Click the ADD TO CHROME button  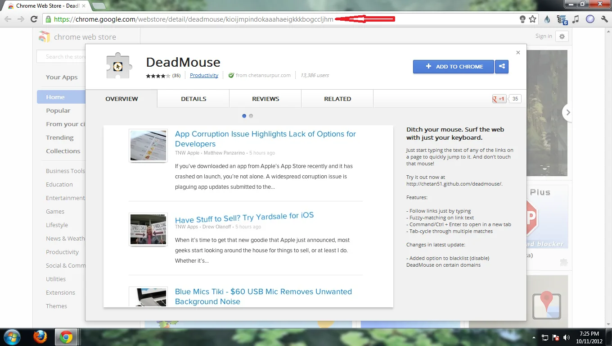(453, 66)
